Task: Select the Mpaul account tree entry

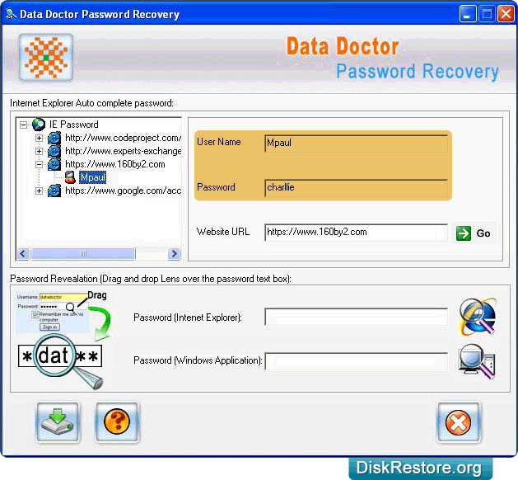Action: coord(93,177)
